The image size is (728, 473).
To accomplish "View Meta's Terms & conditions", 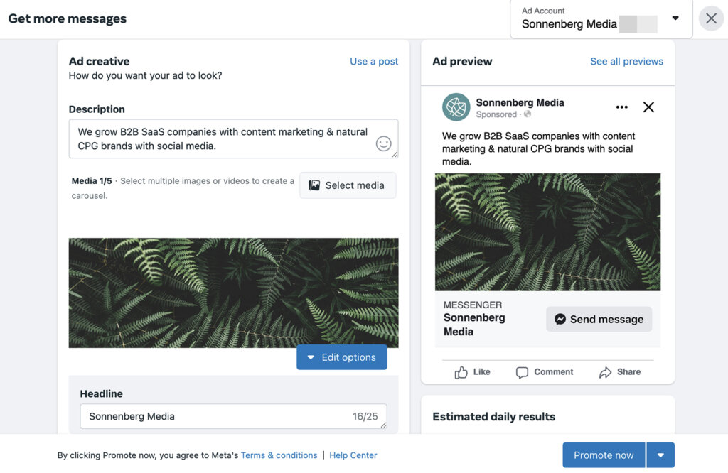I will 279,455.
